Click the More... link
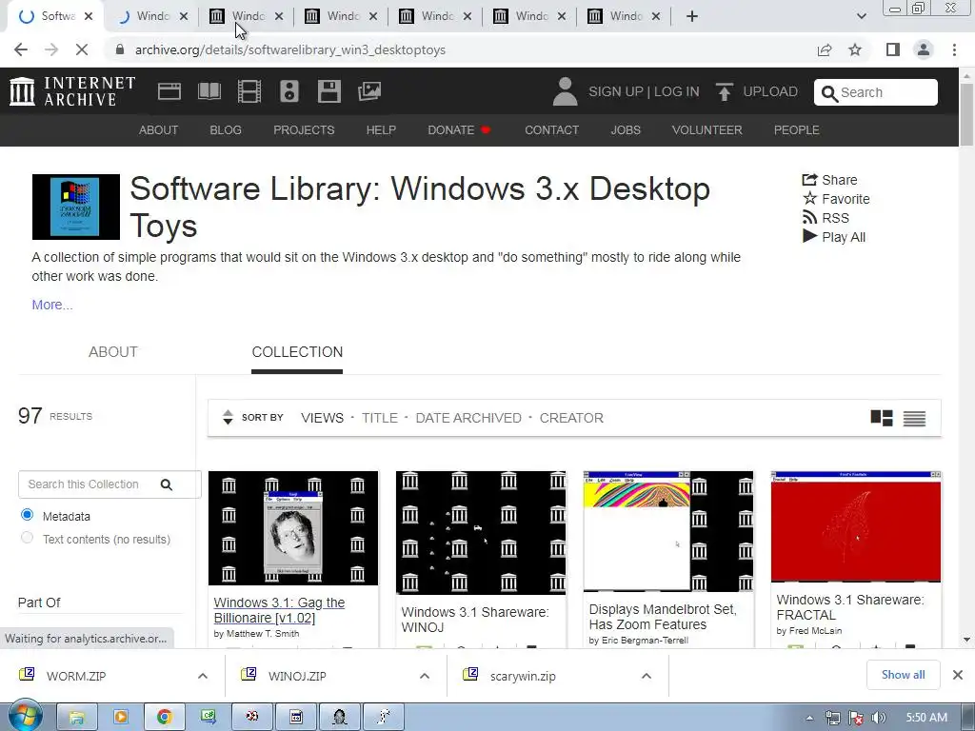 pyautogui.click(x=52, y=305)
